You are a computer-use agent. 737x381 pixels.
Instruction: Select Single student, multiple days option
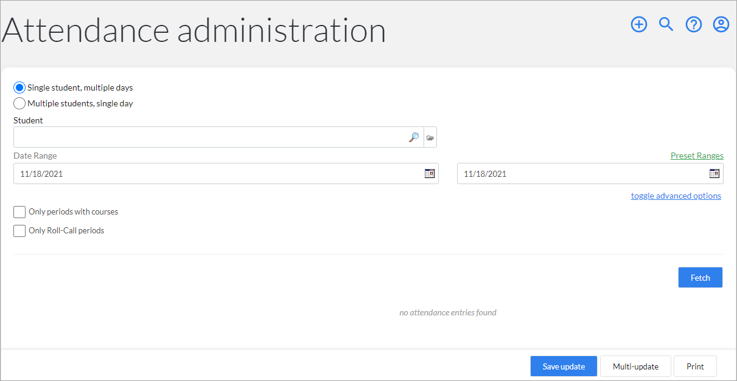19,88
